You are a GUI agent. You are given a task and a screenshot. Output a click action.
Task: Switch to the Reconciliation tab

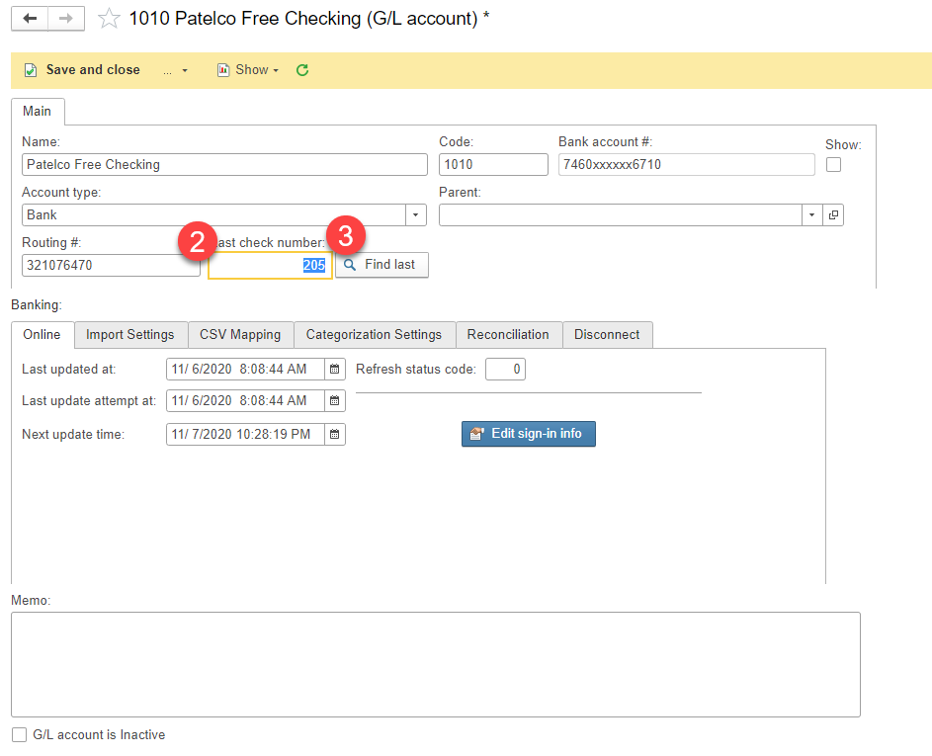[508, 335]
